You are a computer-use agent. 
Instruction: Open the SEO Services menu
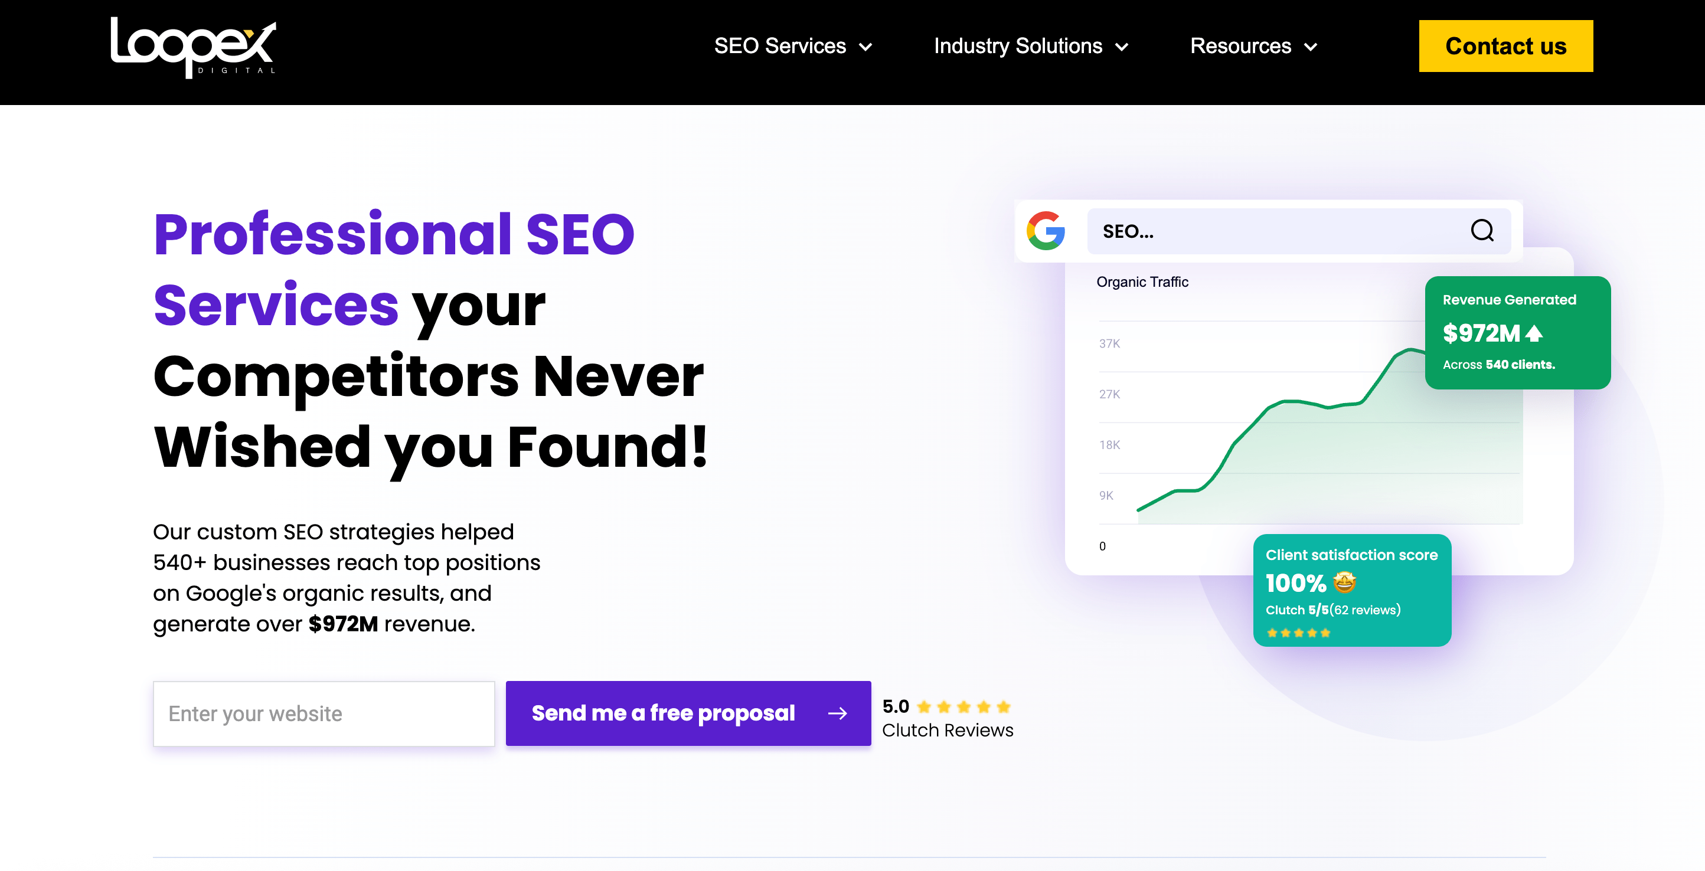[780, 46]
